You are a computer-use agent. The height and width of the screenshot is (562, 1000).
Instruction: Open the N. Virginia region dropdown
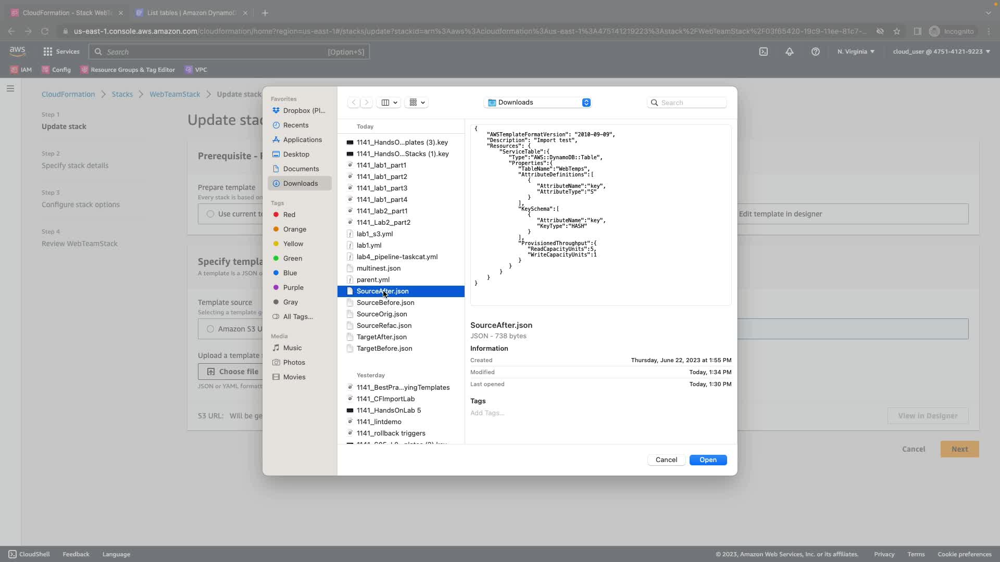856,52
